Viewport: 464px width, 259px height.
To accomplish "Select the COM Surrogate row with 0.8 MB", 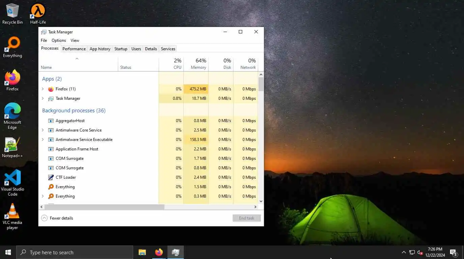I will tap(148, 168).
